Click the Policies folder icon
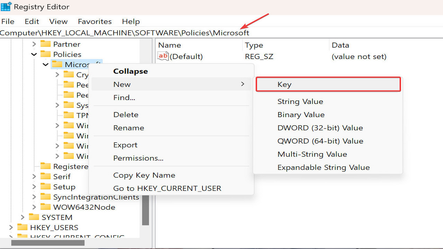This screenshot has width=443, height=249. point(45,54)
